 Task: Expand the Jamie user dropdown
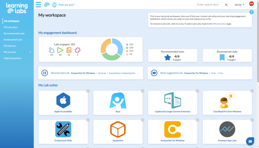tap(239, 5)
